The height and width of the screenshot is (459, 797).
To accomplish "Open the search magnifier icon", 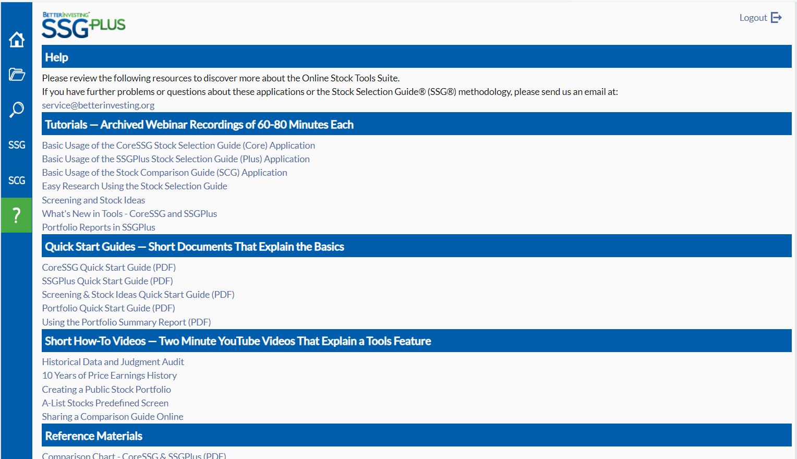I will click(x=17, y=110).
